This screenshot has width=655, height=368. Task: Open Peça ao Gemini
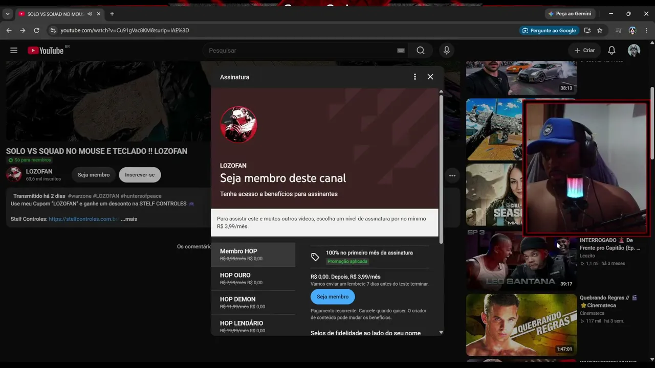570,14
